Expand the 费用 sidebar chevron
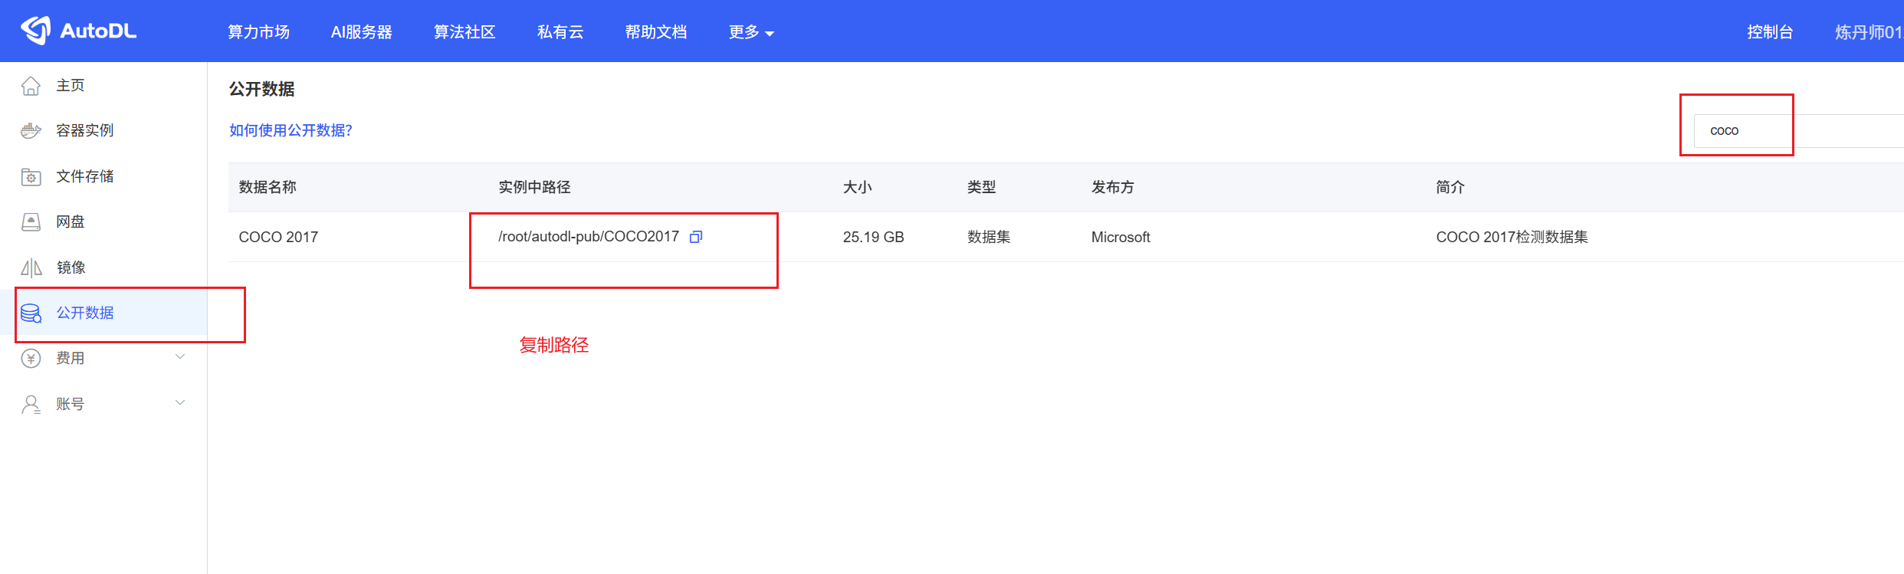 [180, 357]
